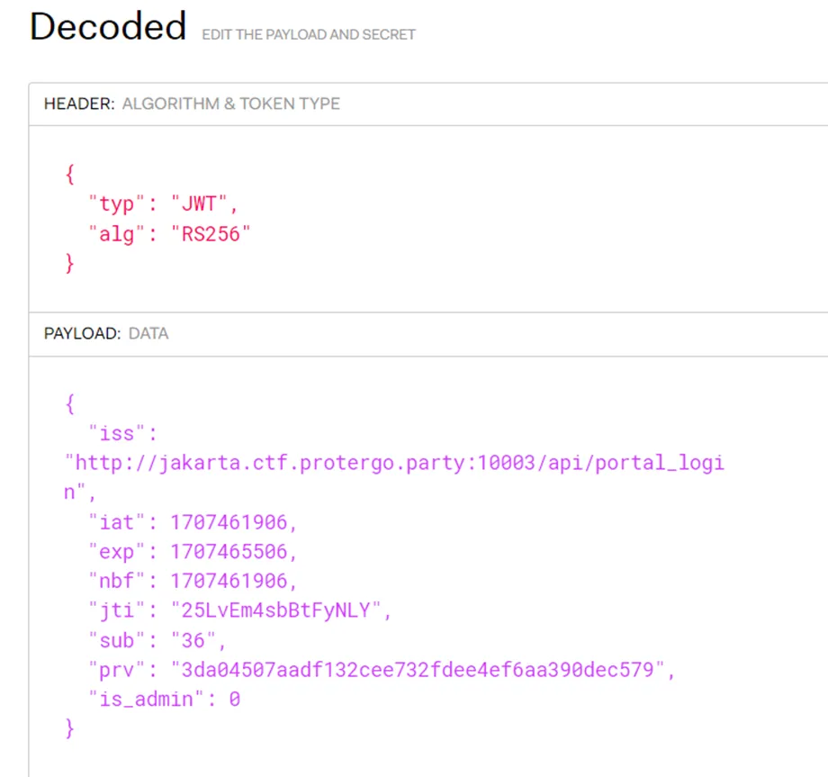The width and height of the screenshot is (828, 777).
Task: Click the "sub": "36" value
Action: (x=197, y=639)
